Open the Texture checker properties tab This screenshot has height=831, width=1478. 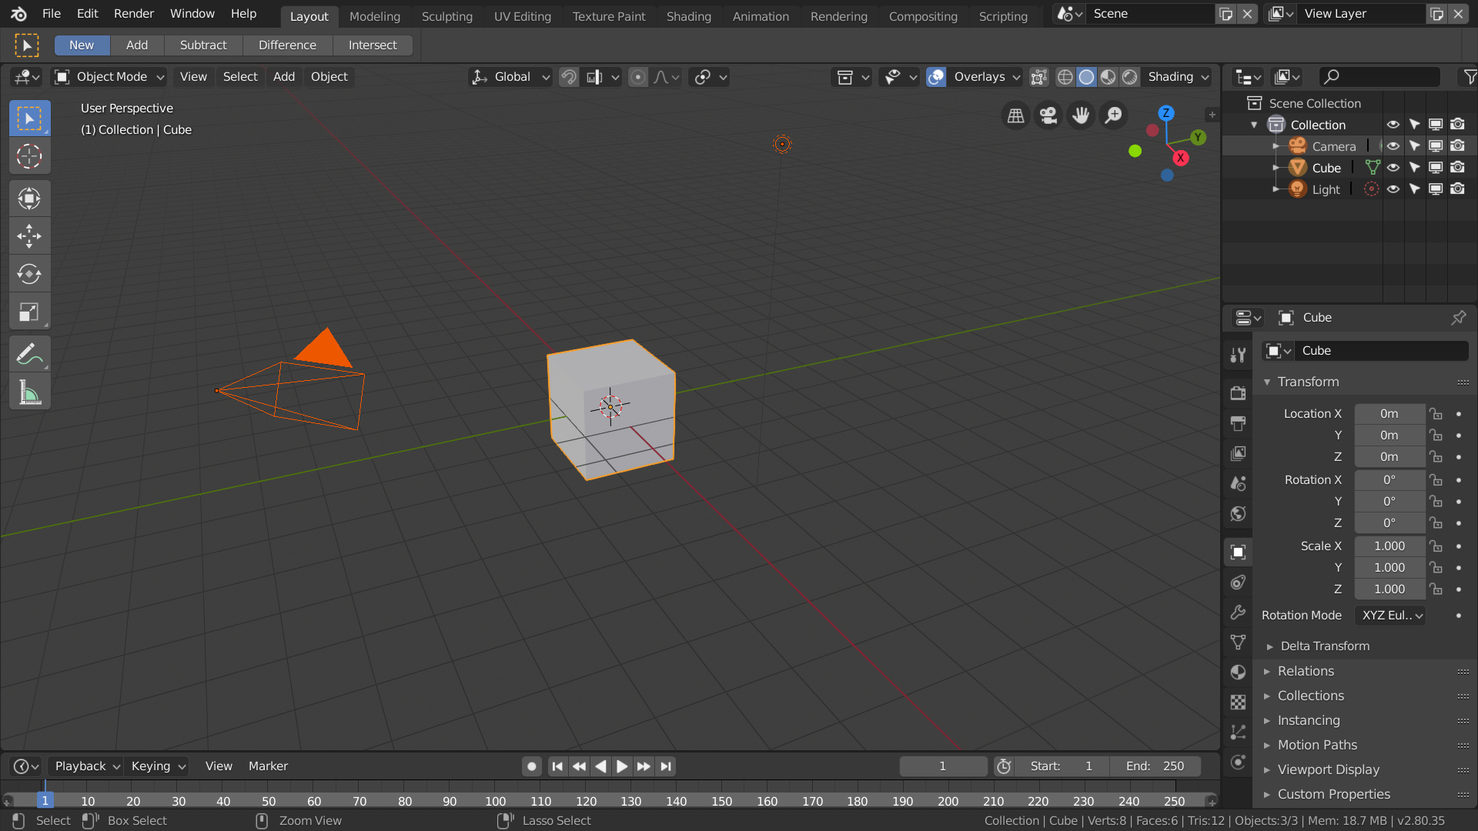1238,703
